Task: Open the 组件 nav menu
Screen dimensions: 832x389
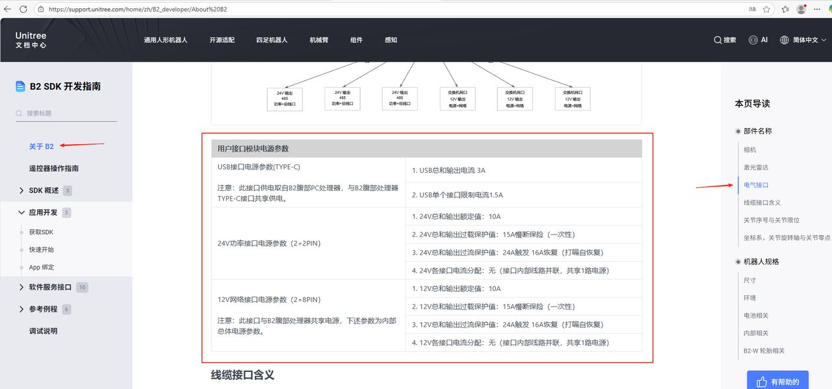Action: click(356, 40)
